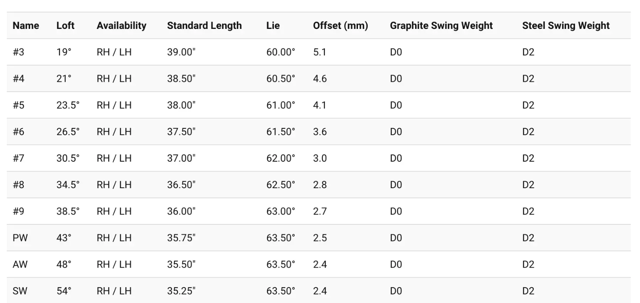
Task: Click the 2.8 offset value
Action: click(320, 184)
